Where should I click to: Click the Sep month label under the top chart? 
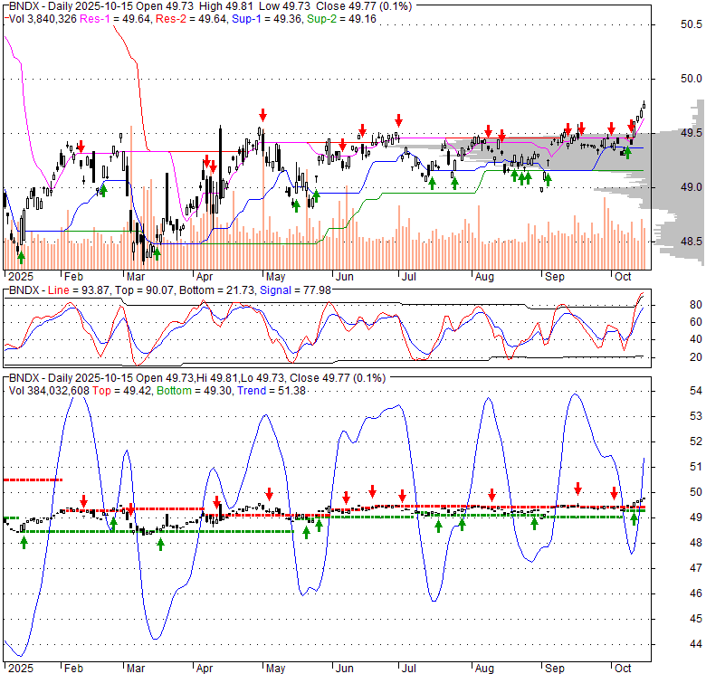(554, 277)
